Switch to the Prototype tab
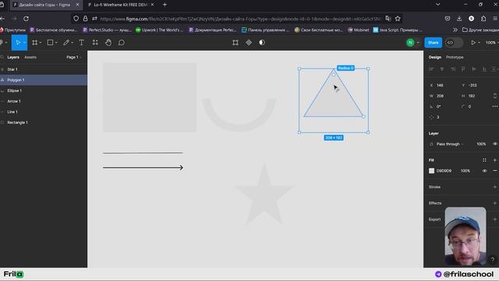The height and width of the screenshot is (281, 499). [x=455, y=57]
